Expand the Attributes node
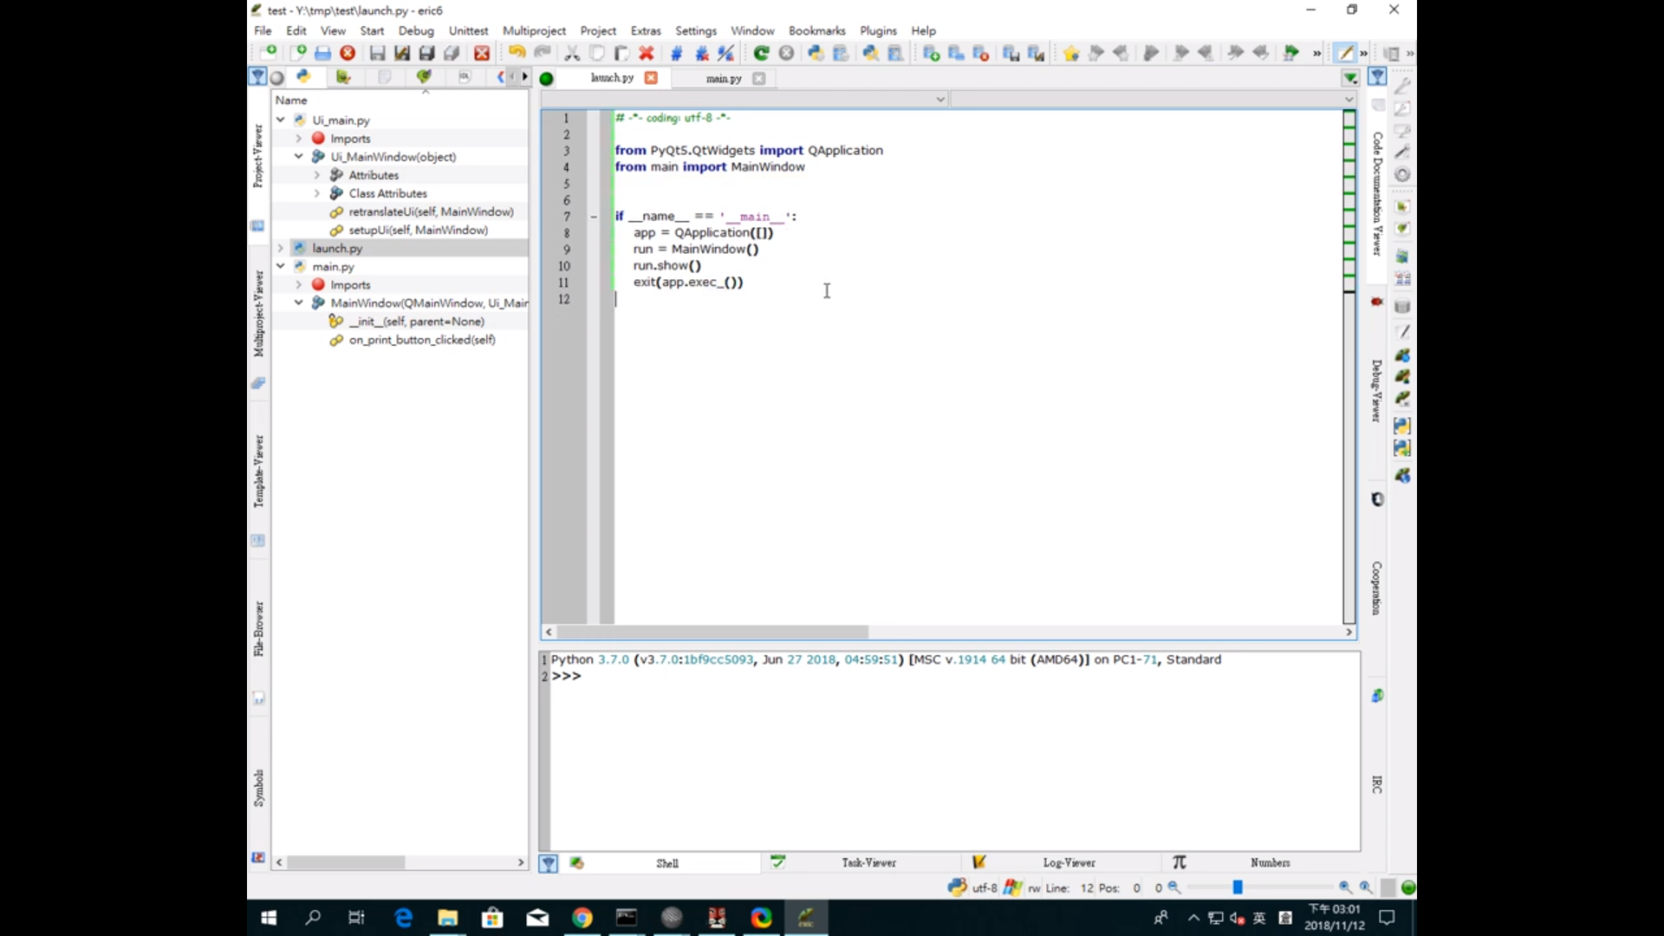The image size is (1664, 936). 317,174
